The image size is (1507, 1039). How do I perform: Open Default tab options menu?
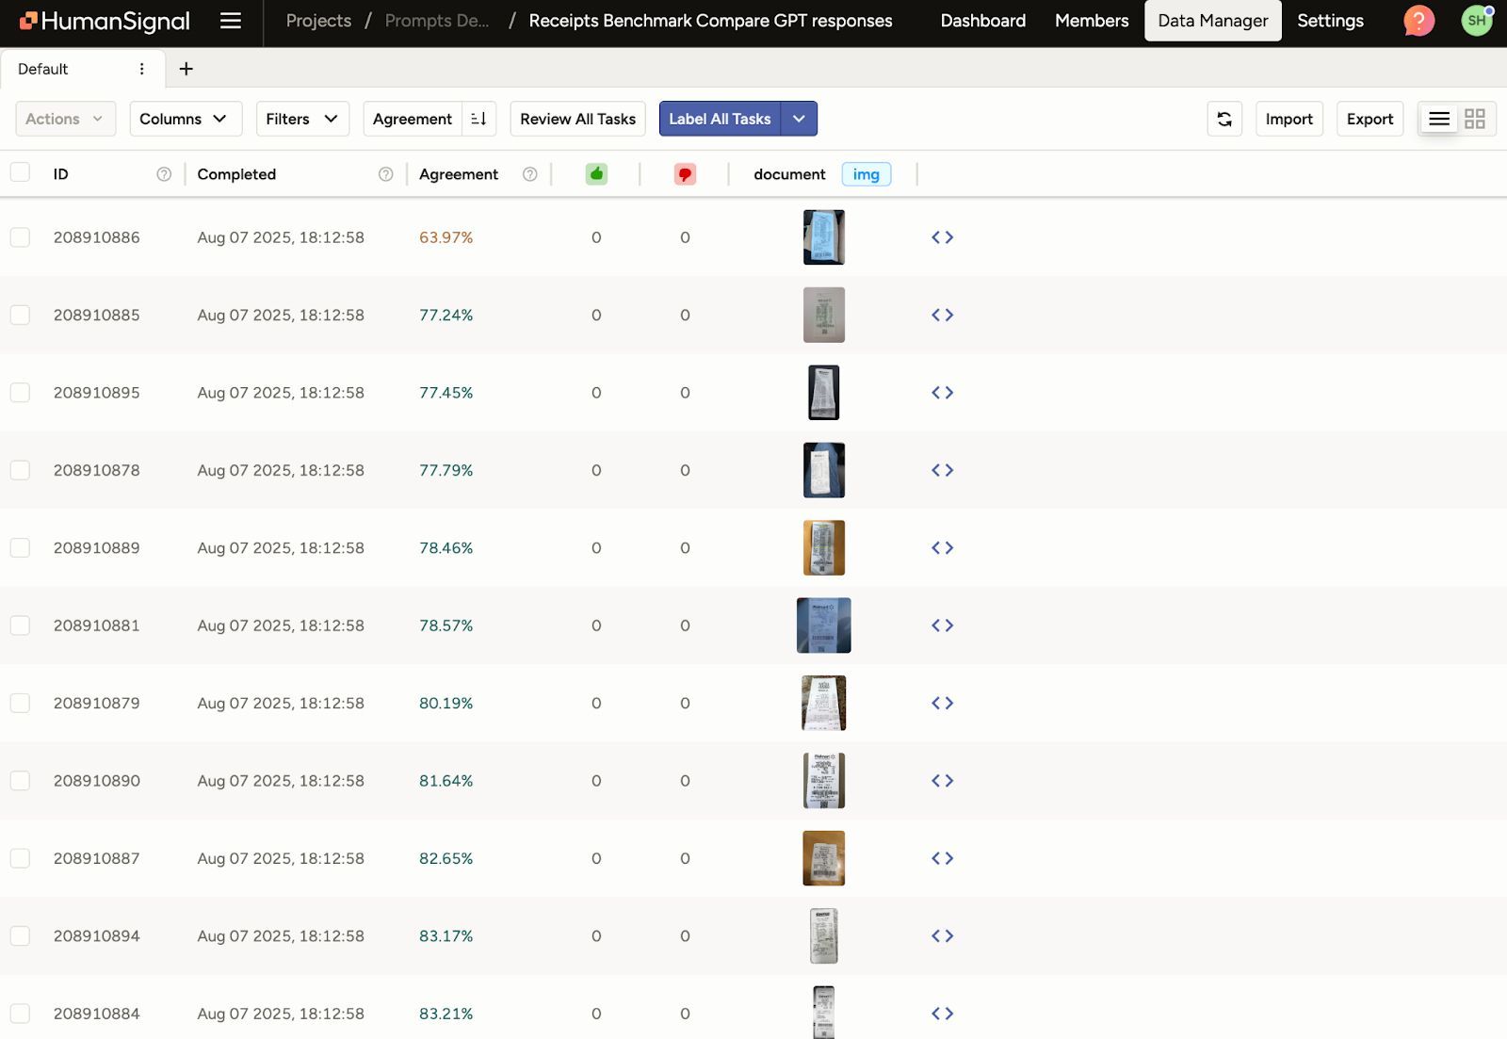click(x=141, y=69)
